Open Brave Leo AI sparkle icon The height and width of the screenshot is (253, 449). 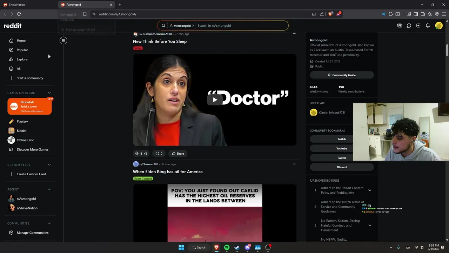point(430,14)
